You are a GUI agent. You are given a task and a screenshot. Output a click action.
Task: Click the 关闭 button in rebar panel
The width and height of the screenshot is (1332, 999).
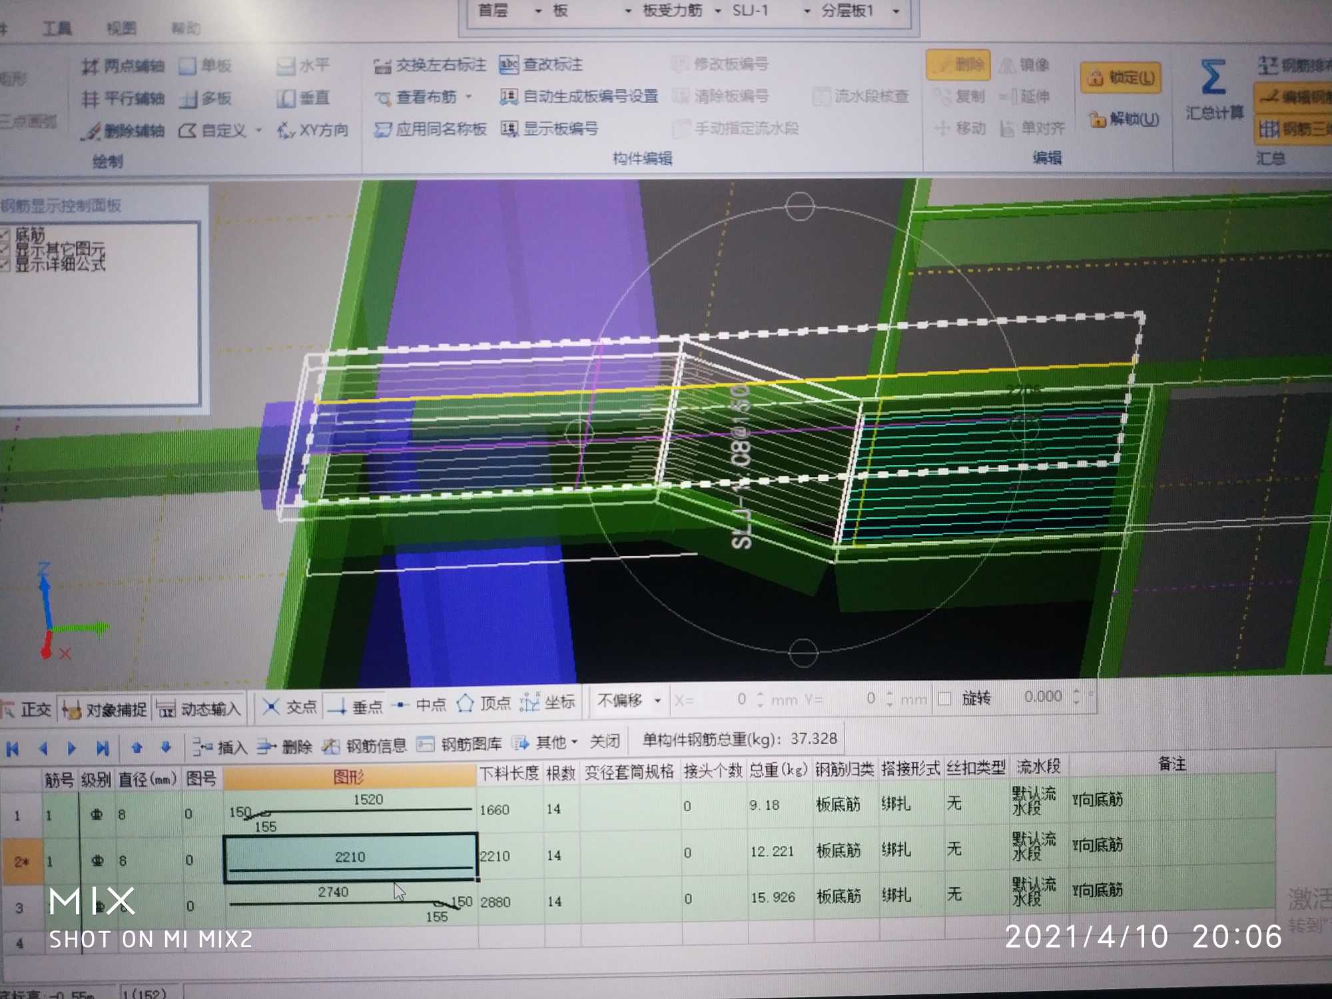point(604,741)
